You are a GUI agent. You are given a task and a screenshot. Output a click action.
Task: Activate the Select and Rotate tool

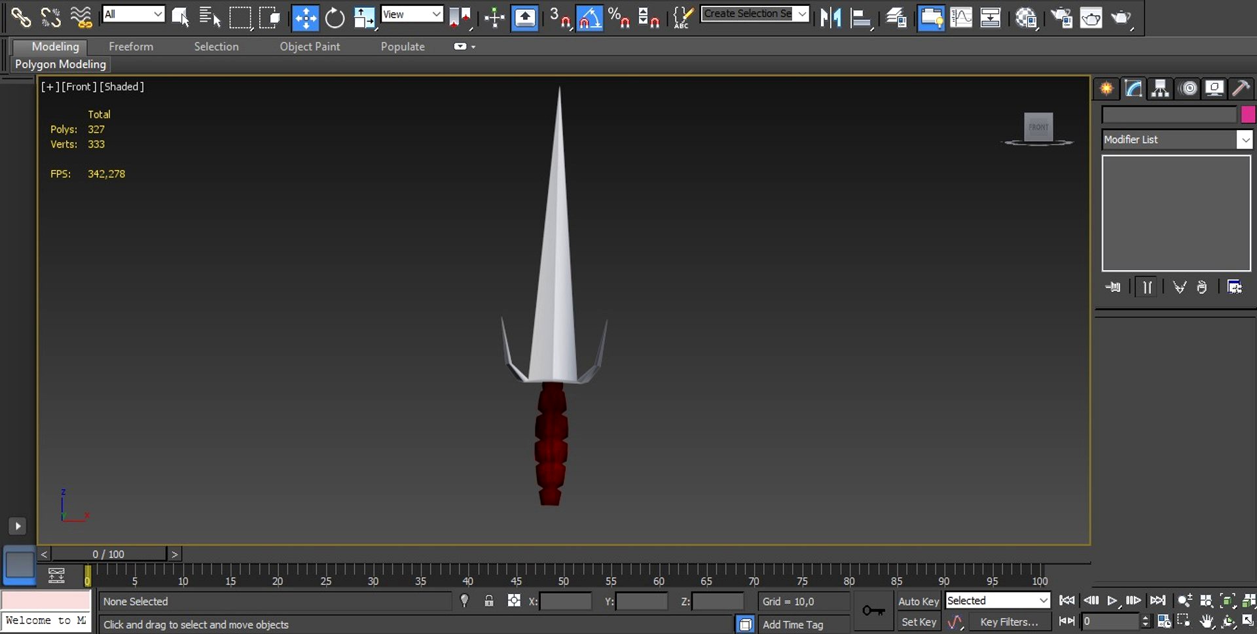pyautogui.click(x=335, y=17)
